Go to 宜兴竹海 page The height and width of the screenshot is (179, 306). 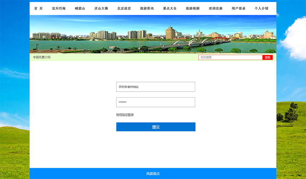coord(59,8)
